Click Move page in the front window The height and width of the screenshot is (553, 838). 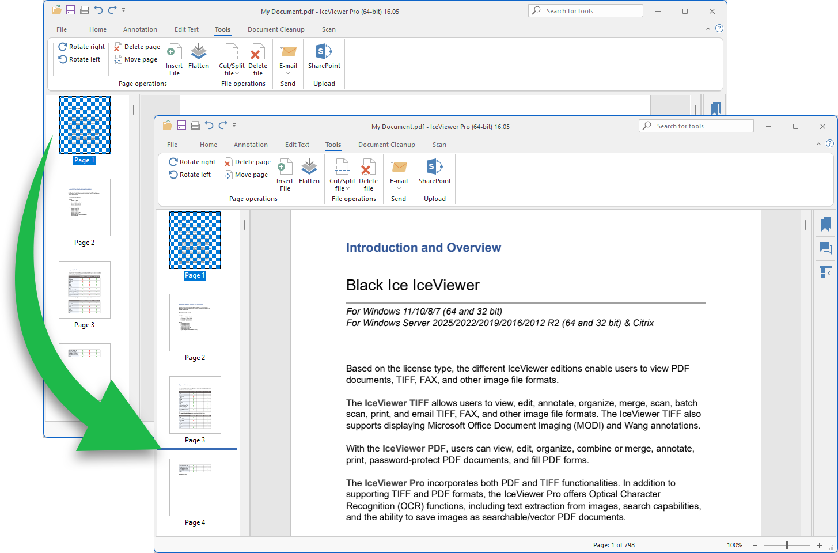[x=247, y=175]
